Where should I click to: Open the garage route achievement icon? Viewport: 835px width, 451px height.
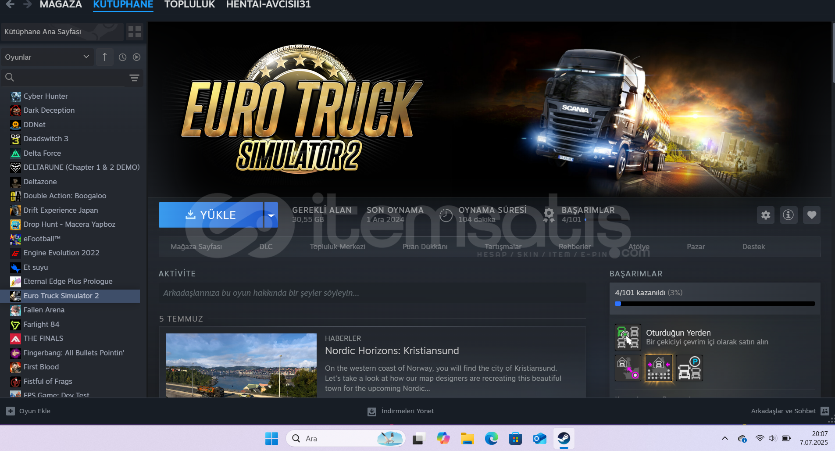(628, 368)
